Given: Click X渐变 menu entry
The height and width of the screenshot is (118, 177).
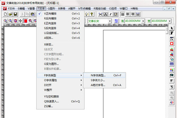Looking at the screenshot, I should [61, 45].
